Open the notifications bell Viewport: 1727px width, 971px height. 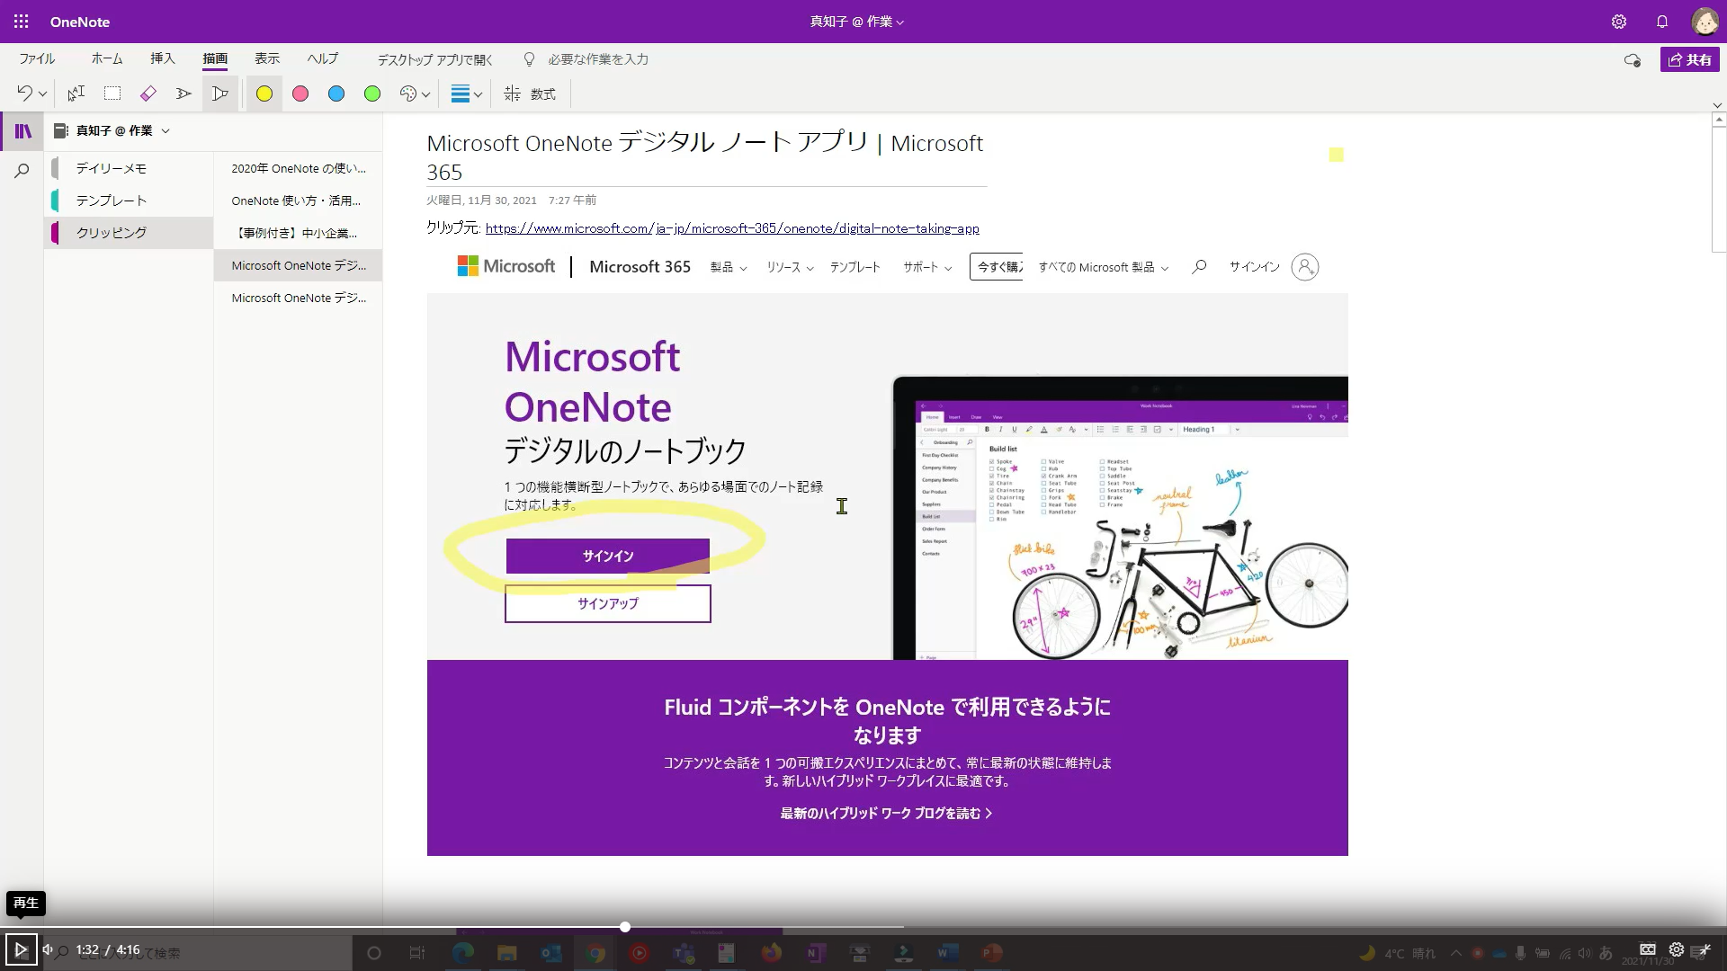click(x=1662, y=22)
